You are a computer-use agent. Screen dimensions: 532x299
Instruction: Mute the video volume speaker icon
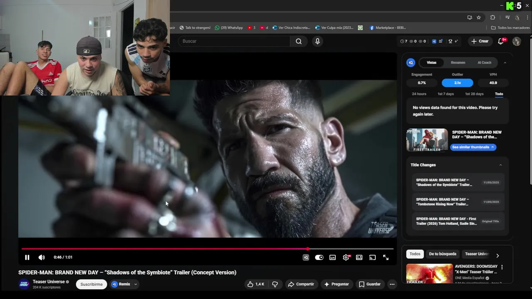coord(42,257)
